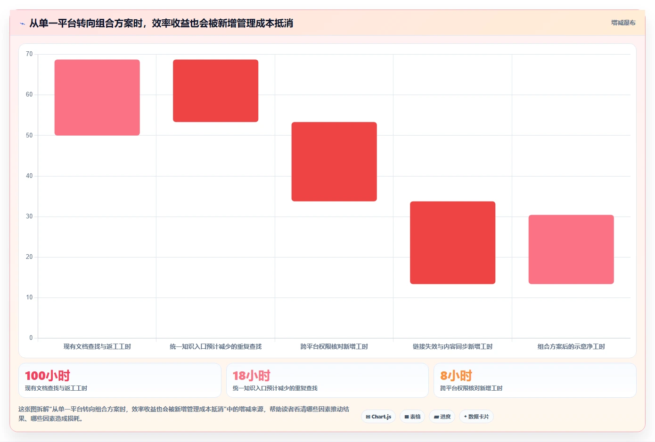Click the 增减瀑布 label in the header
Screen dimensions: 655x442
pos(623,23)
